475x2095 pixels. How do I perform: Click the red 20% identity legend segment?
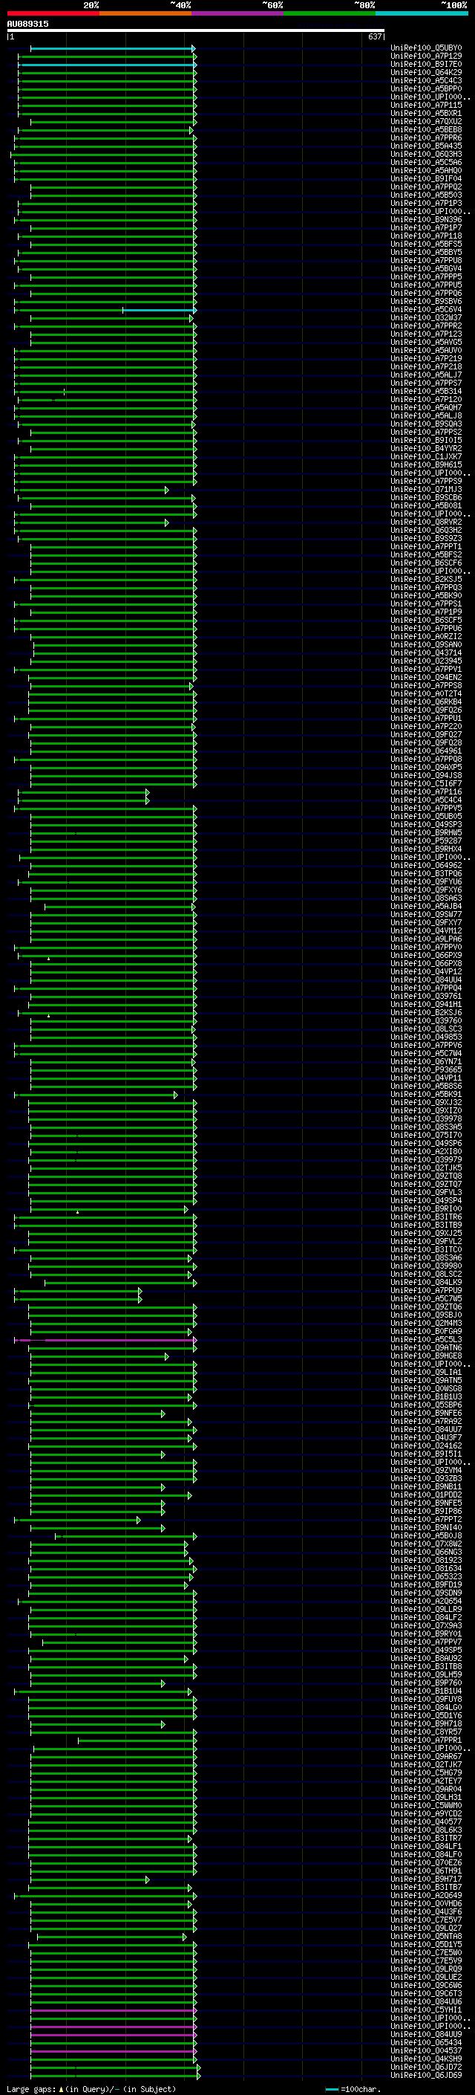tap(53, 13)
